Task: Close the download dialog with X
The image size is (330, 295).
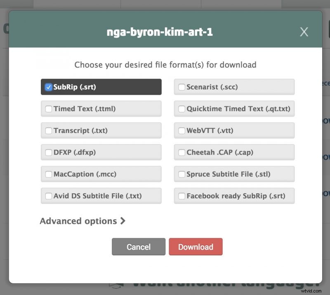Action: tap(304, 32)
